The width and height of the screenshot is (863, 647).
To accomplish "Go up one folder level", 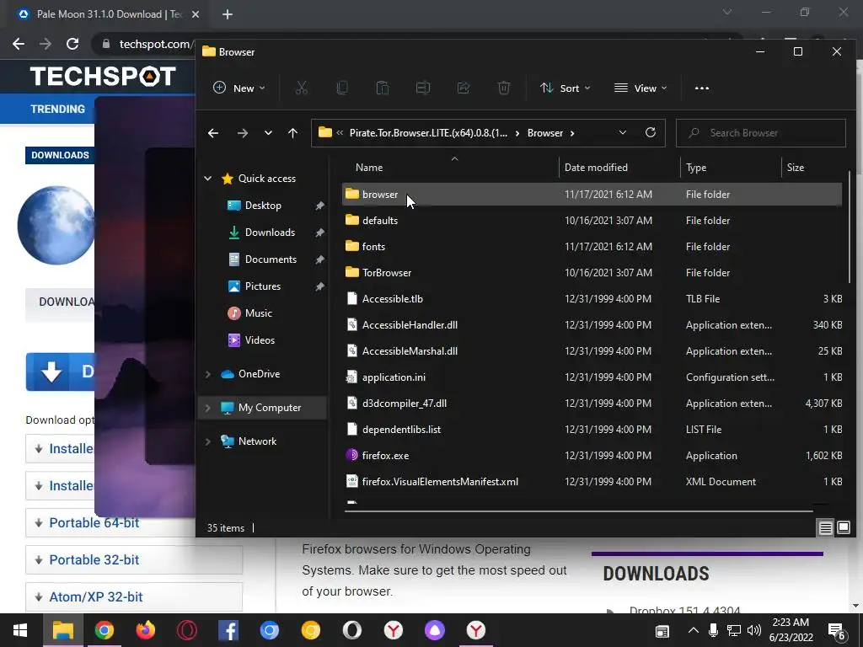I will pyautogui.click(x=292, y=133).
